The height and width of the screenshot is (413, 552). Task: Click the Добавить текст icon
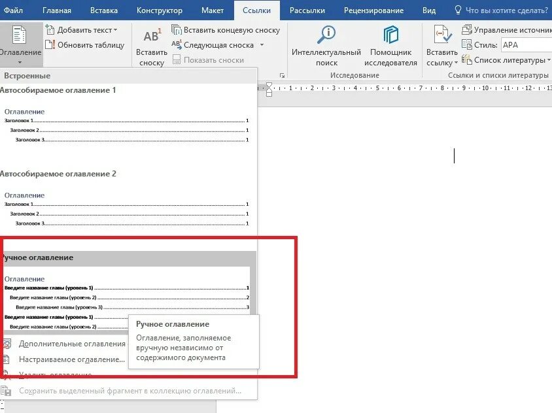[50, 30]
